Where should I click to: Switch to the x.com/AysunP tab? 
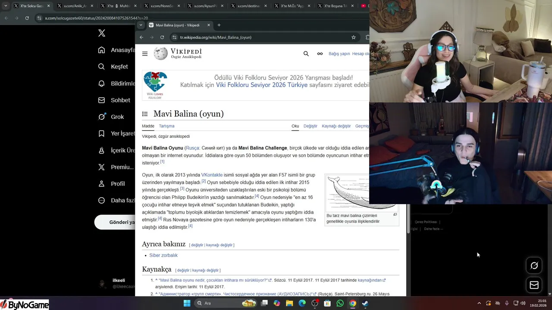click(204, 6)
